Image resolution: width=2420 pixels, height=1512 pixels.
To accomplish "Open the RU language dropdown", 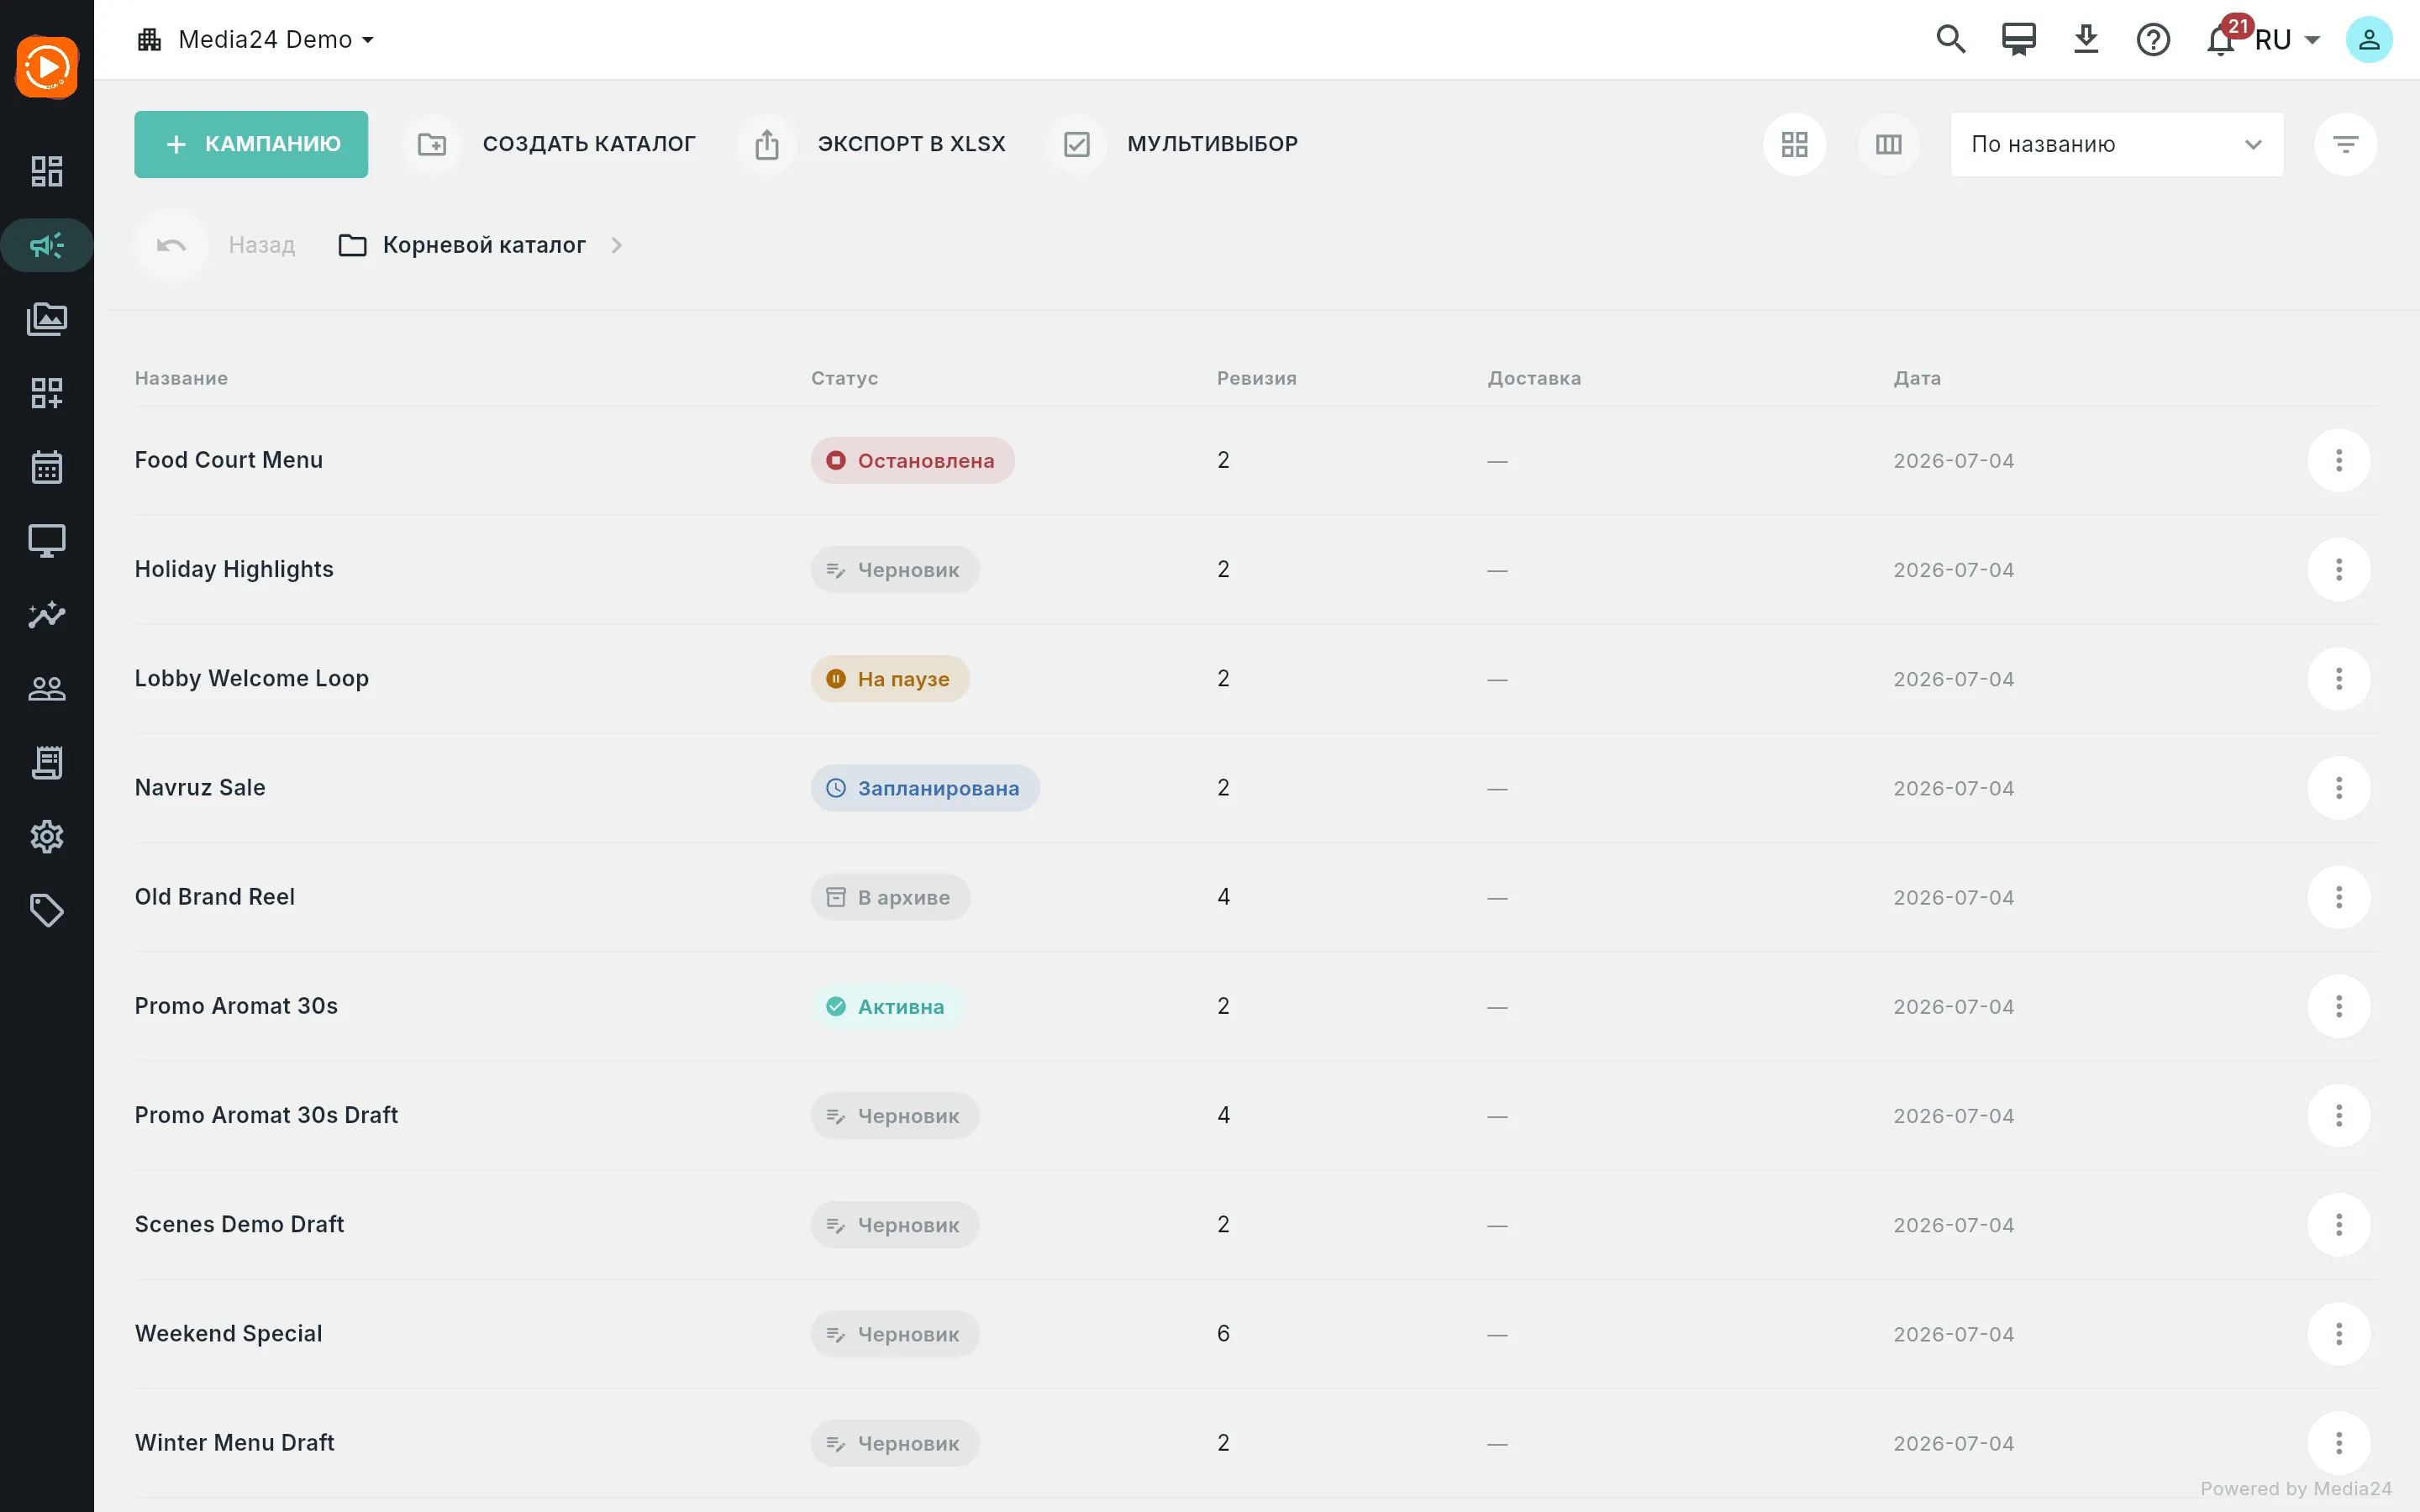I will tap(2288, 40).
